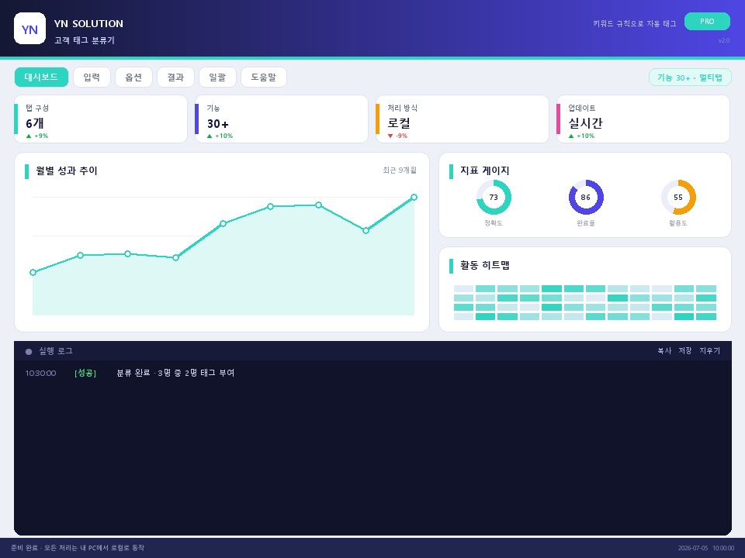Select the 기능 30+ stat card
The height and width of the screenshot is (558, 745).
pyautogui.click(x=282, y=119)
